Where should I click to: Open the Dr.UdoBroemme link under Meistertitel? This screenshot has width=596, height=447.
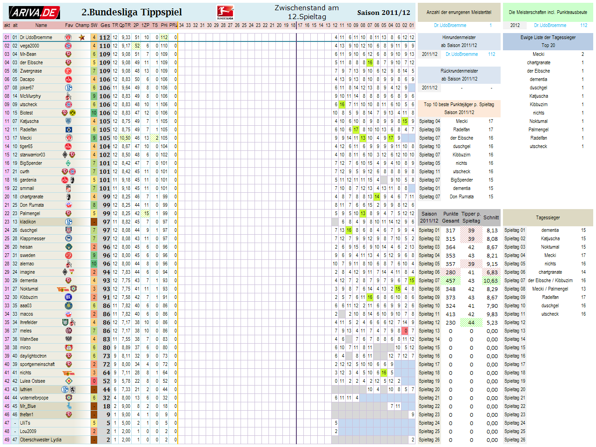click(x=450, y=25)
